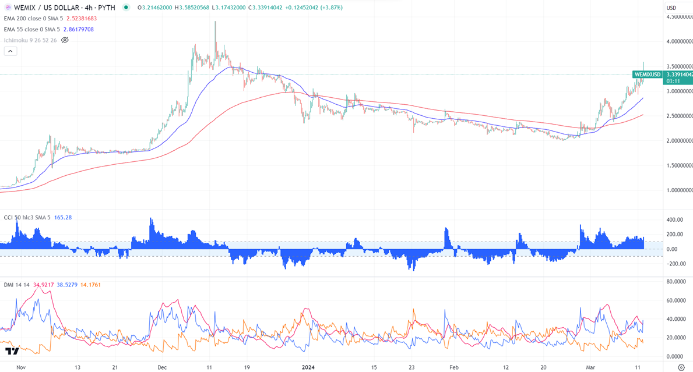
Task: Select the Ichimoku 9 26 52 26 legend
Action: pos(30,40)
